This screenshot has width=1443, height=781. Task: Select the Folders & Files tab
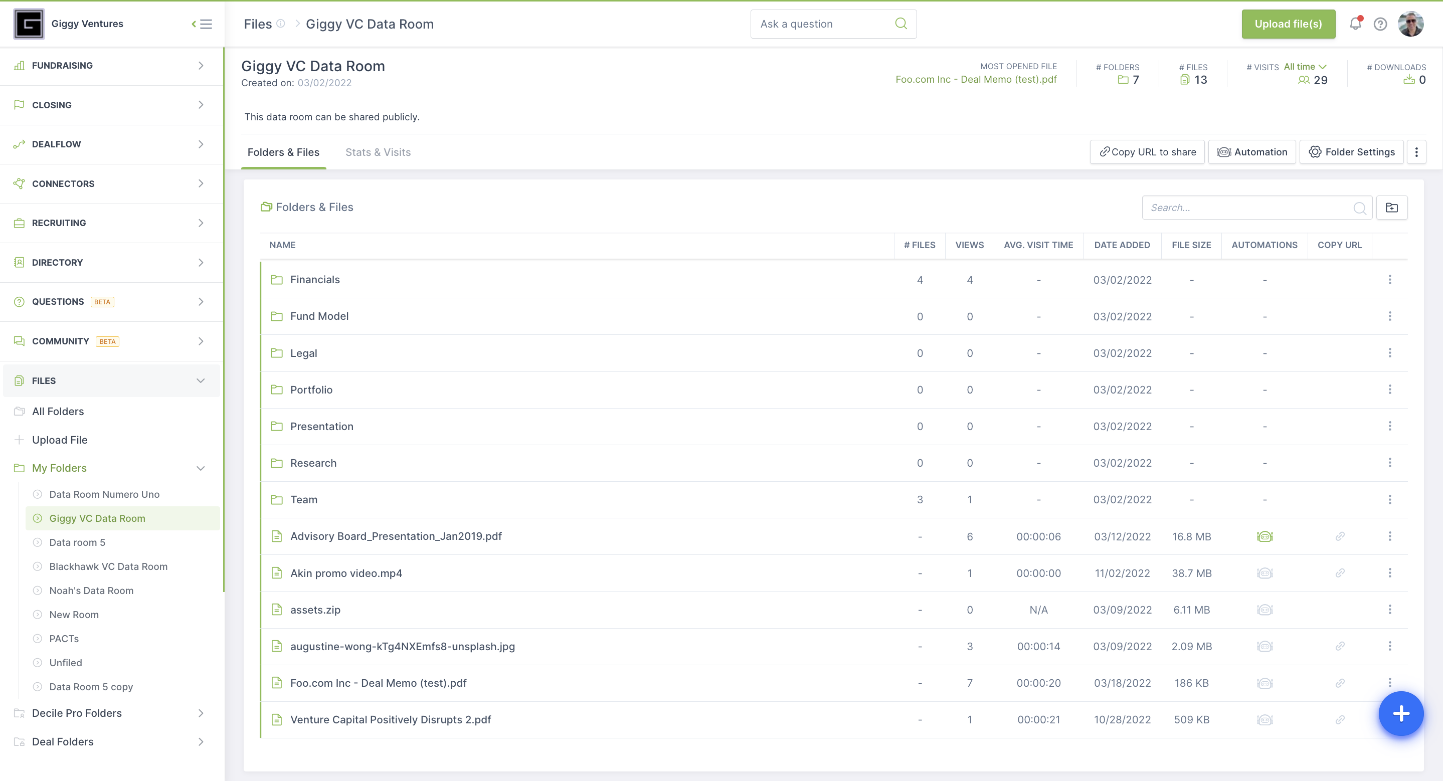tap(284, 152)
